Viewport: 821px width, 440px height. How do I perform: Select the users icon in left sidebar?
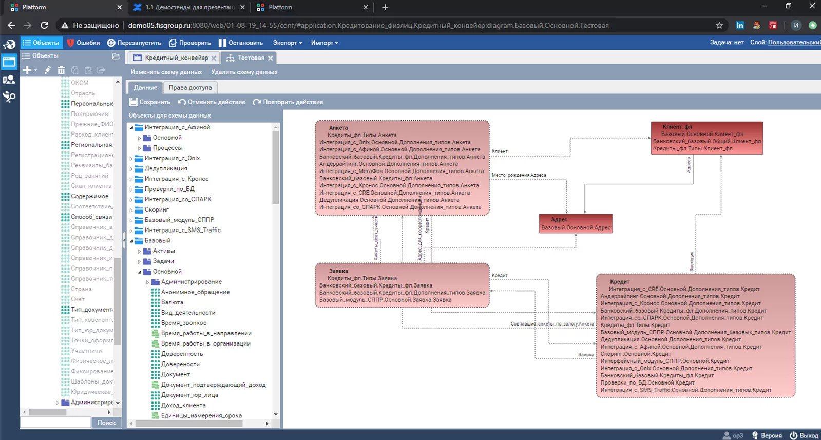[x=9, y=80]
